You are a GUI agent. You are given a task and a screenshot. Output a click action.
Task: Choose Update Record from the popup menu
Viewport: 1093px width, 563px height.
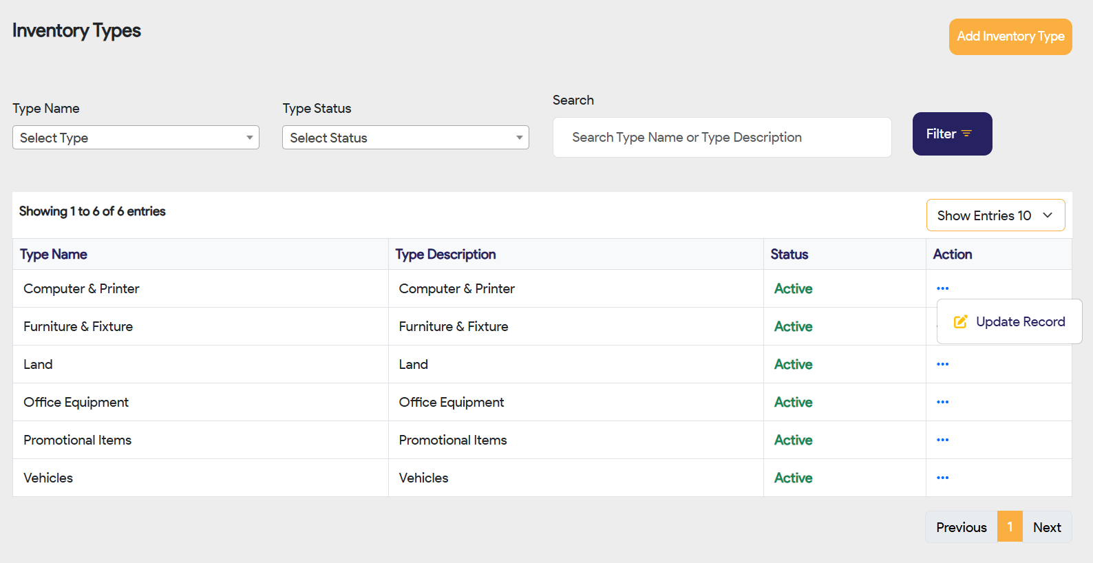coord(1019,321)
